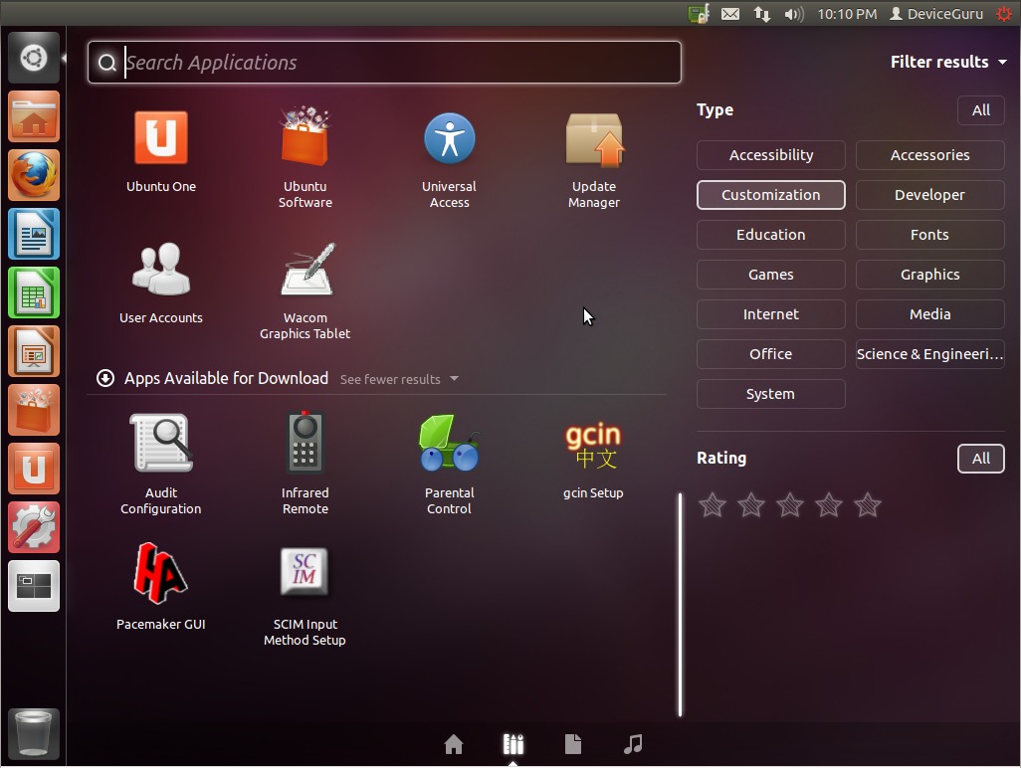Open LibreOffice Impress from the launcher
This screenshot has width=1021, height=768.
point(34,351)
